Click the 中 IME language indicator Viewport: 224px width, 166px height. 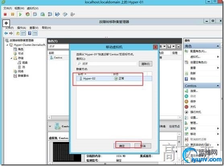click(6, 23)
